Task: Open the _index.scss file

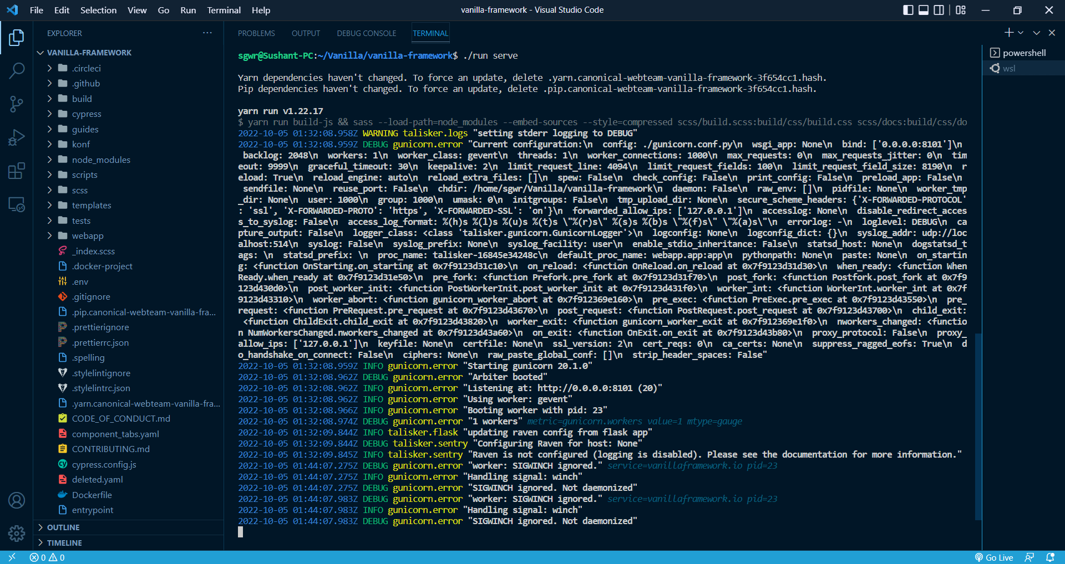Action: coord(129,251)
